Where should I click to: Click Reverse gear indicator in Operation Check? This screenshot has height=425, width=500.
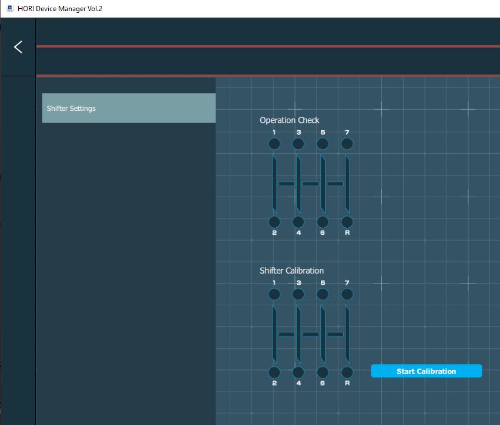[347, 222]
